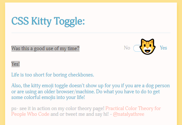Click the highlighted 'Was this a good use of my time?' text

(x=45, y=48)
